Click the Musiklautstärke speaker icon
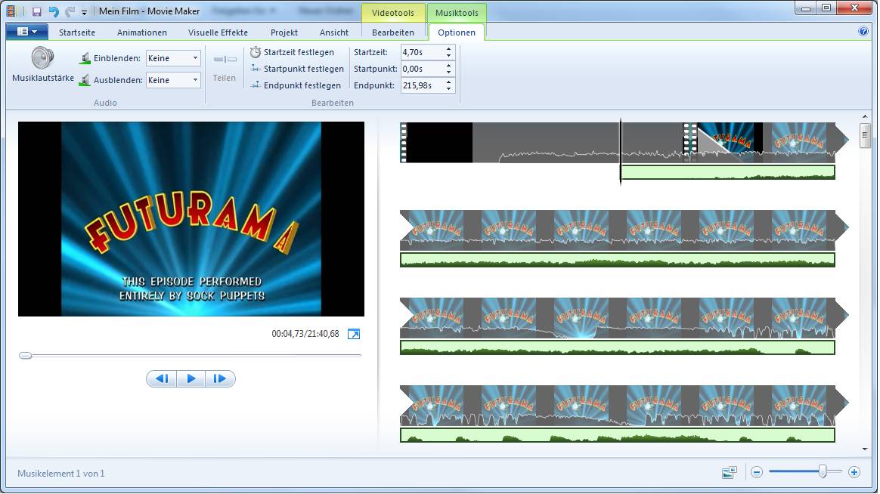 click(42, 58)
